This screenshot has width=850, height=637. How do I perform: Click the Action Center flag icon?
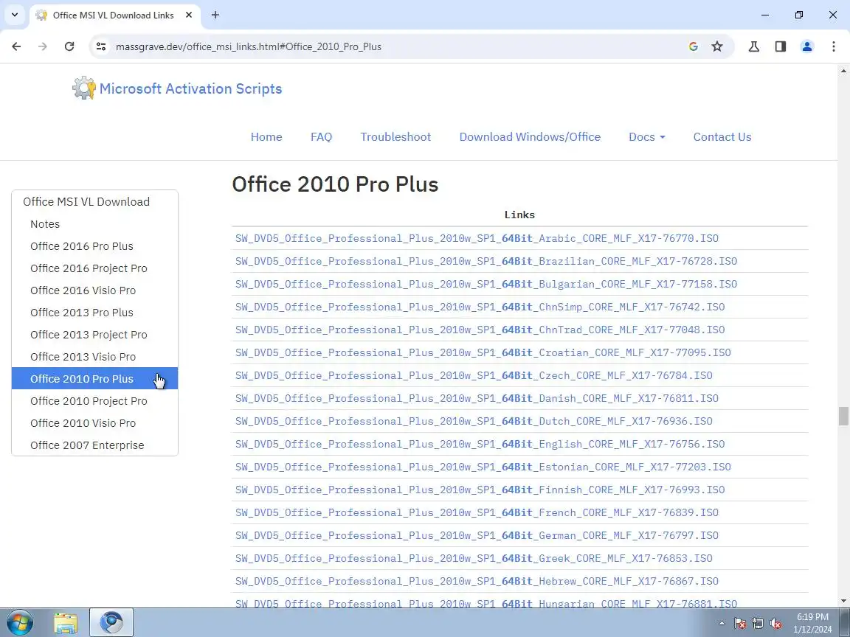pyautogui.click(x=740, y=624)
